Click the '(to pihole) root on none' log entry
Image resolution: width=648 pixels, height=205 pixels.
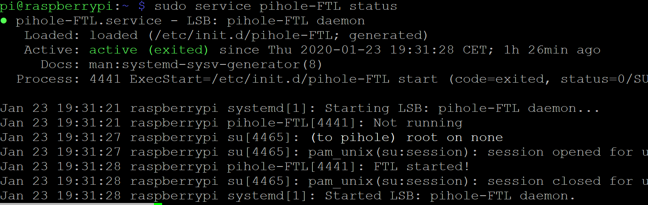tap(407, 137)
